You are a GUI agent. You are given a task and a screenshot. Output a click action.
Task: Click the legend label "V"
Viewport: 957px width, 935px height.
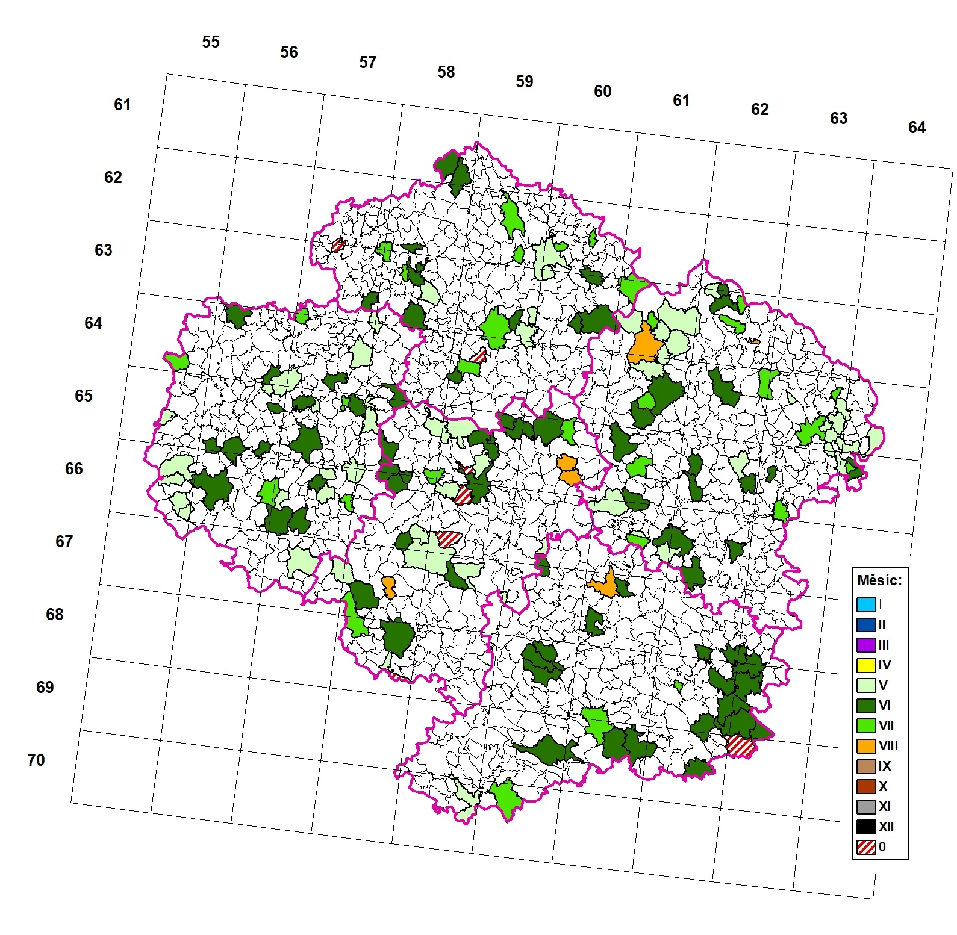point(882,685)
